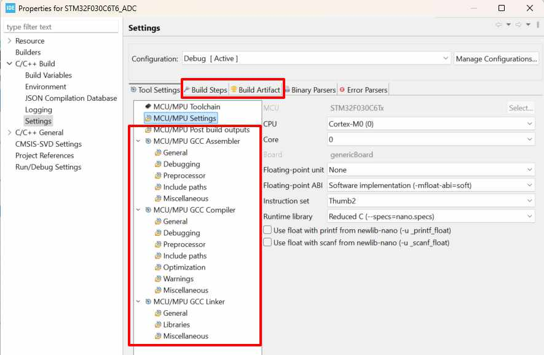544x355 pixels.
Task: Collapse the MCU/MPU GCC Assembler branch
Action: click(x=138, y=141)
